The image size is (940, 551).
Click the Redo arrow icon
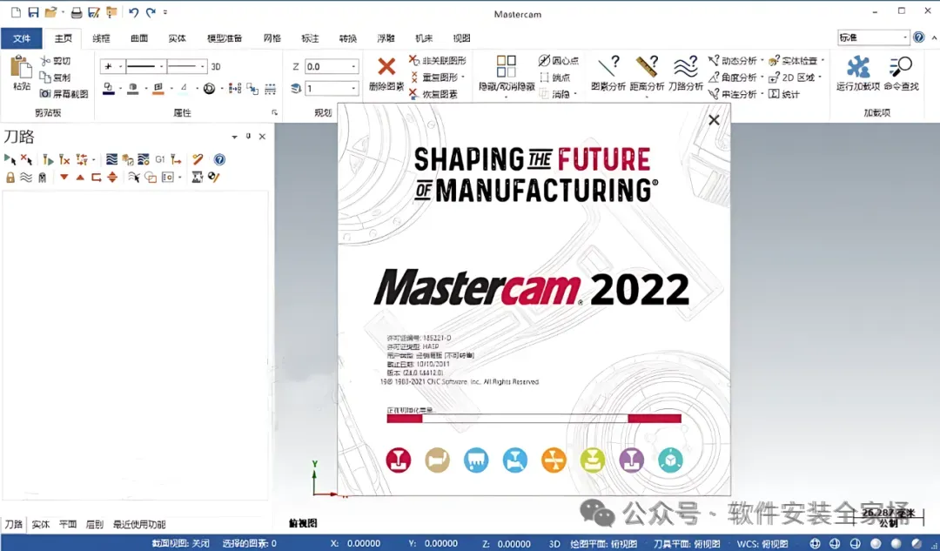pyautogui.click(x=151, y=12)
